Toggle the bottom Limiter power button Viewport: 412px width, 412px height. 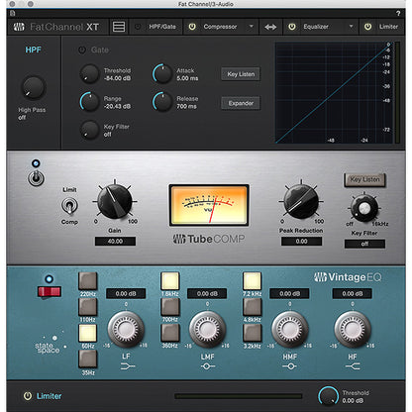click(x=28, y=396)
